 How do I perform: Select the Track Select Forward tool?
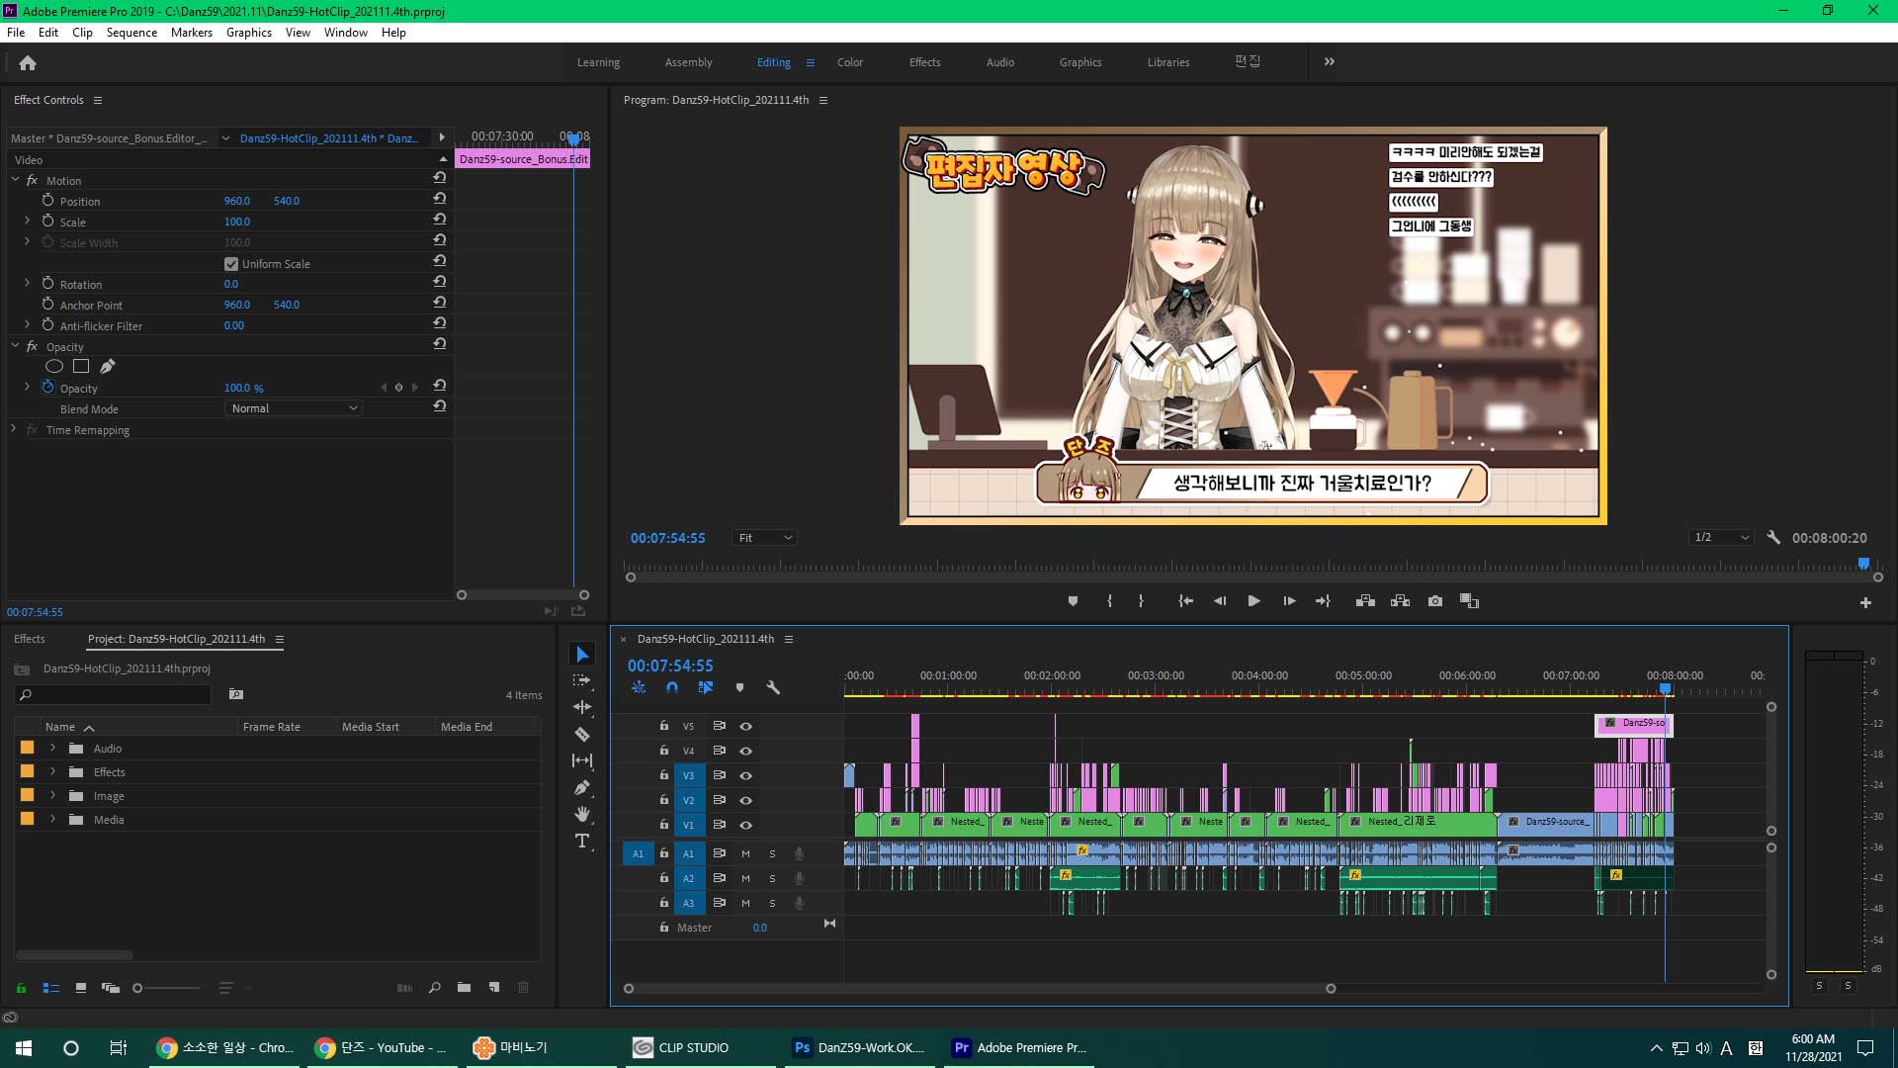582,680
